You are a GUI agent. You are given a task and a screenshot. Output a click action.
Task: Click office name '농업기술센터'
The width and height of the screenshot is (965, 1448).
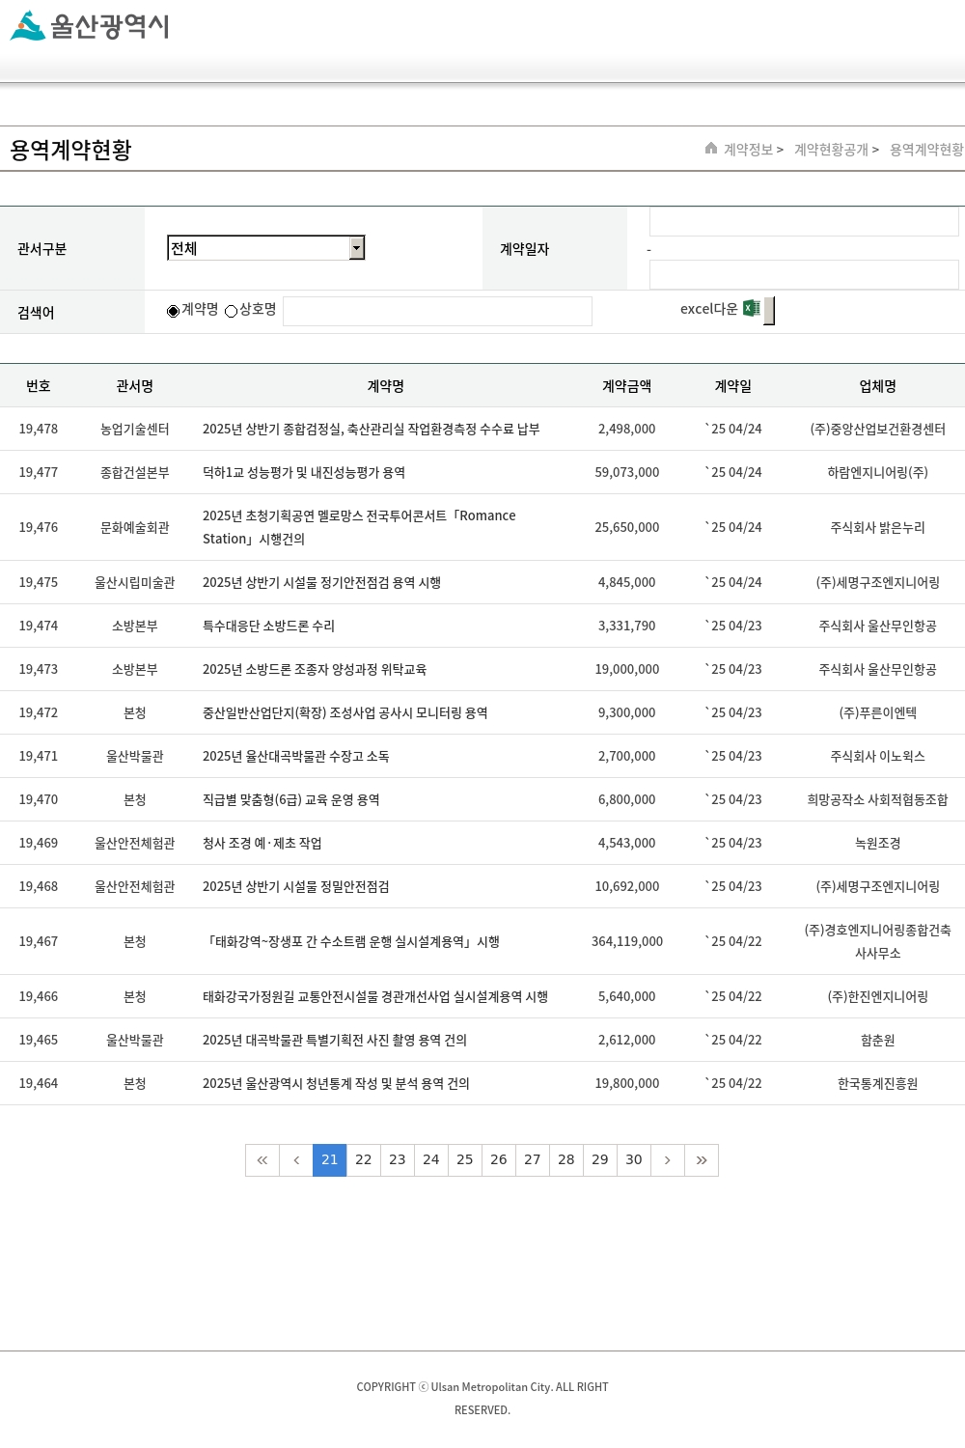(135, 430)
